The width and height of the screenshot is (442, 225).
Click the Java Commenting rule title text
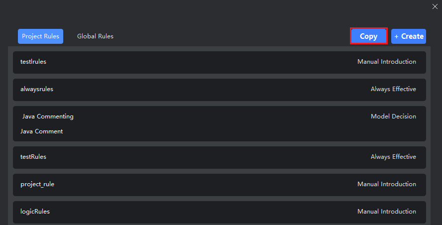[x=48, y=116]
